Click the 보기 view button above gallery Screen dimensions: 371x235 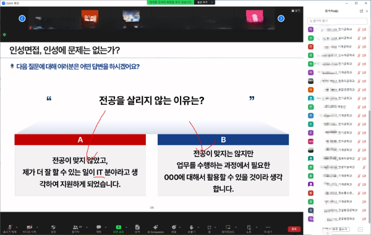pos(296,10)
